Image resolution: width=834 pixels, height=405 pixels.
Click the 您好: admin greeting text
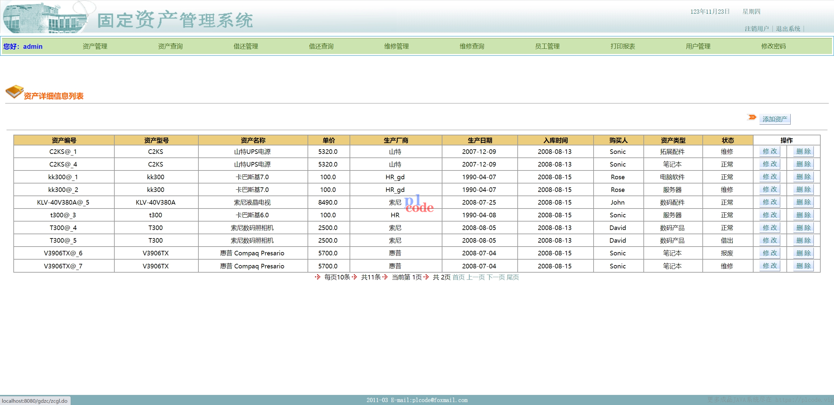click(23, 46)
